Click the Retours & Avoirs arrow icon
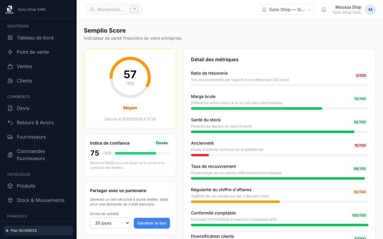Viewport: 383px width, 239px height. (x=10, y=122)
